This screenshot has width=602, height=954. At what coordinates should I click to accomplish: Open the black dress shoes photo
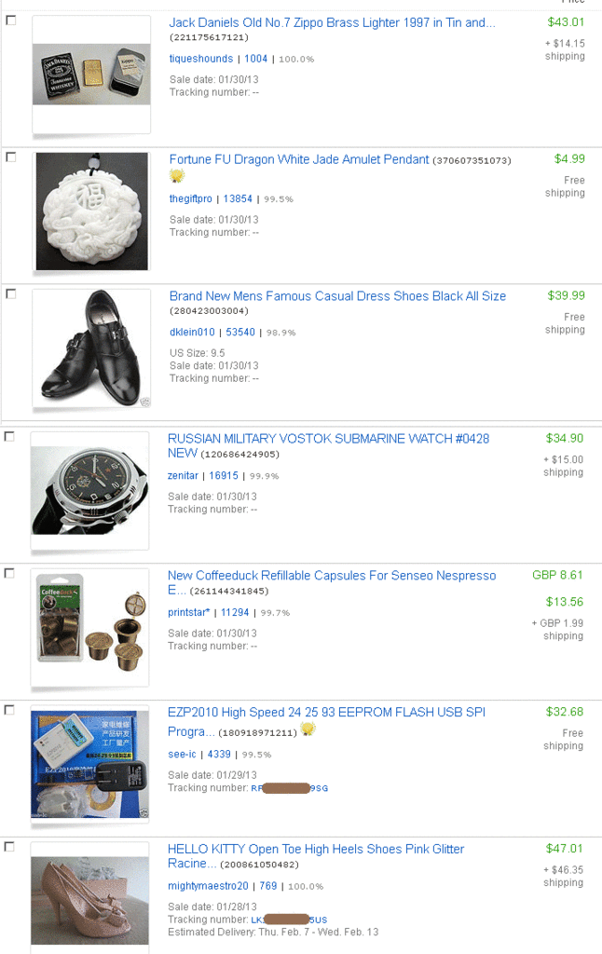[x=91, y=348]
